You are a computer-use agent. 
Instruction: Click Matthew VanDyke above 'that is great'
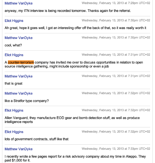[x=19, y=76]
